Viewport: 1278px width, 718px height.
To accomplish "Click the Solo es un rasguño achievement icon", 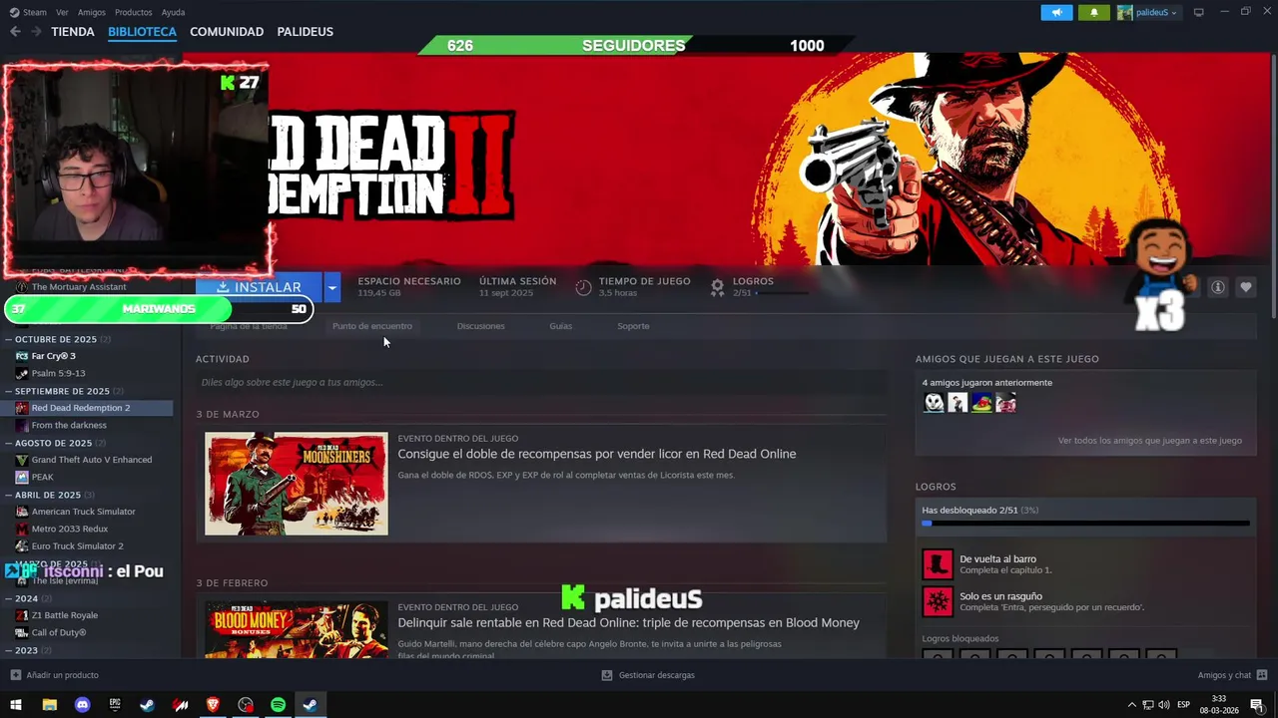I will click(938, 601).
